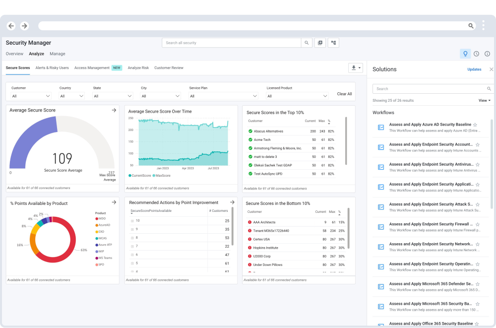
Task: Open Assess and Apply Microsoft 365 Security Ba... workflow
Action: (431, 304)
